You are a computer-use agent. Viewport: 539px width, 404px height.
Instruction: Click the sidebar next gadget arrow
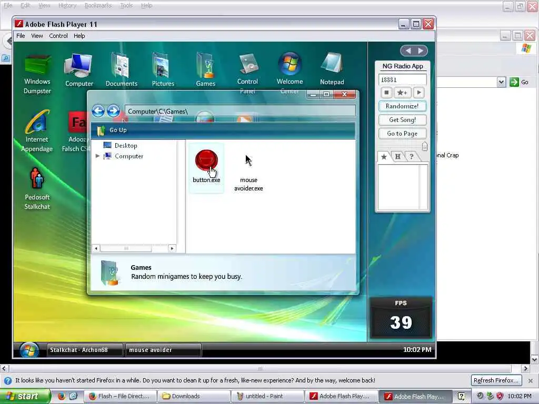421,51
